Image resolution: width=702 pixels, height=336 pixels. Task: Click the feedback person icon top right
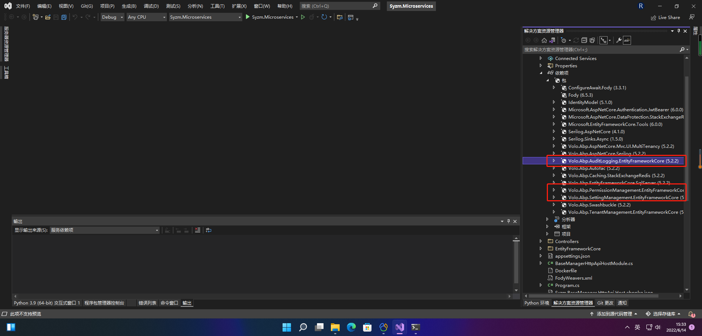(692, 17)
